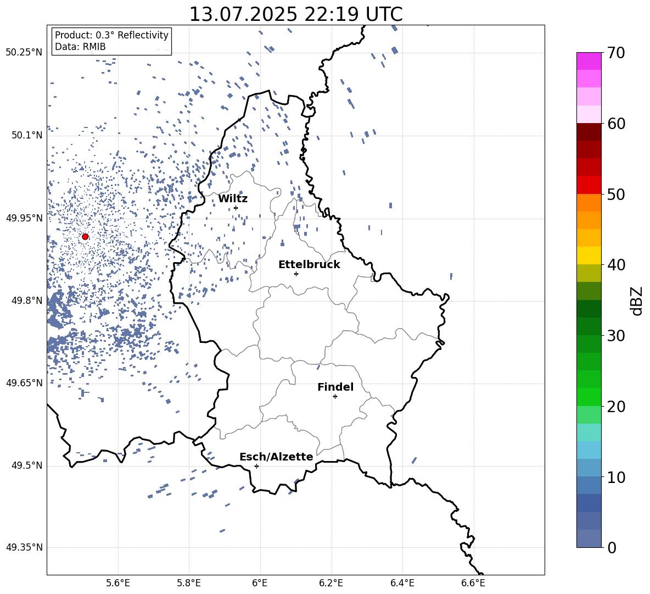Click the Findel station cross marker

tap(335, 397)
